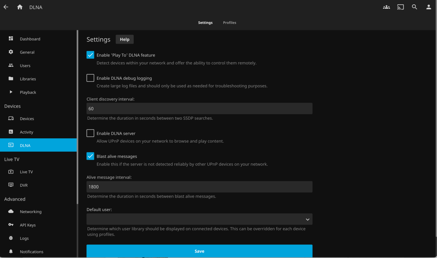The image size is (437, 258).
Task: Click the Notifications bell icon
Action: point(11,251)
